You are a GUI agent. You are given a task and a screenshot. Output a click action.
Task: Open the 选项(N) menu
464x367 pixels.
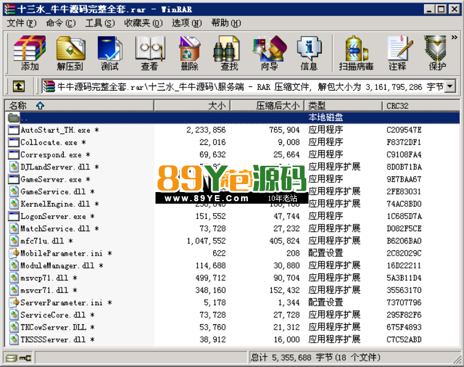point(187,23)
